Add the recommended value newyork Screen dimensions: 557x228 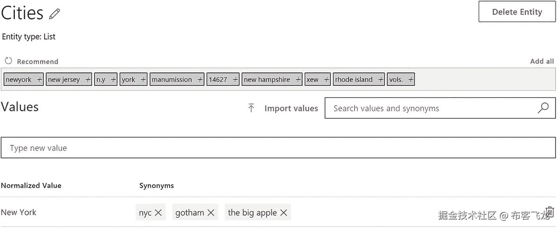39,80
